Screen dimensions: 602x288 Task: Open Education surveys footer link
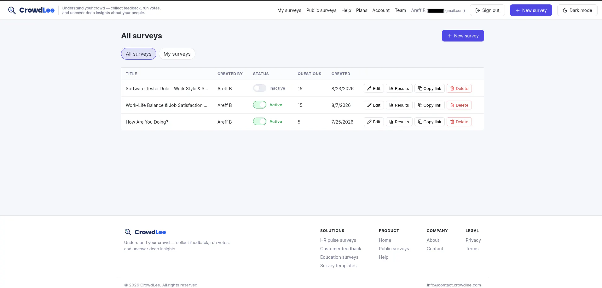point(339,257)
